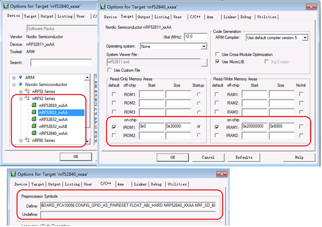The width and height of the screenshot is (322, 227).
Task: Click OK in the Target window
Action: tap(173, 158)
